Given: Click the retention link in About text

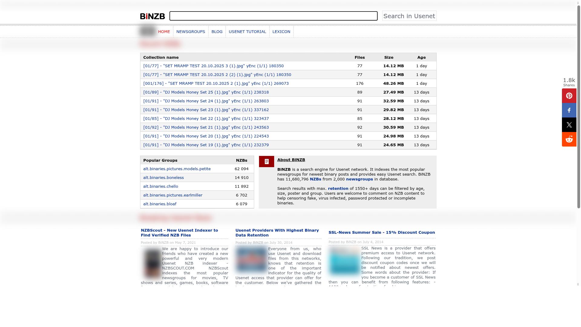Looking at the screenshot, I should pyautogui.click(x=338, y=188).
